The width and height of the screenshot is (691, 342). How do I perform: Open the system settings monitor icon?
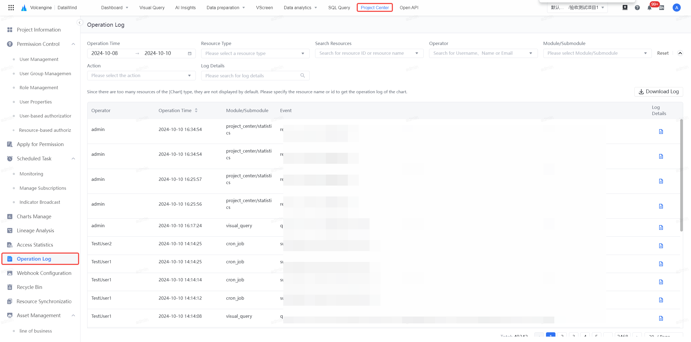click(x=625, y=8)
